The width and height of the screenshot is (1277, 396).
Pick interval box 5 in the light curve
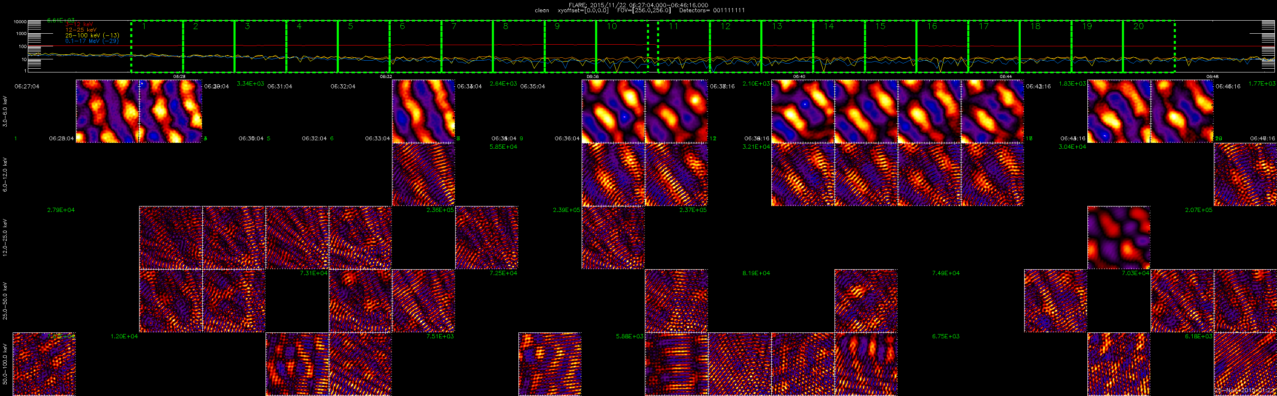364,47
